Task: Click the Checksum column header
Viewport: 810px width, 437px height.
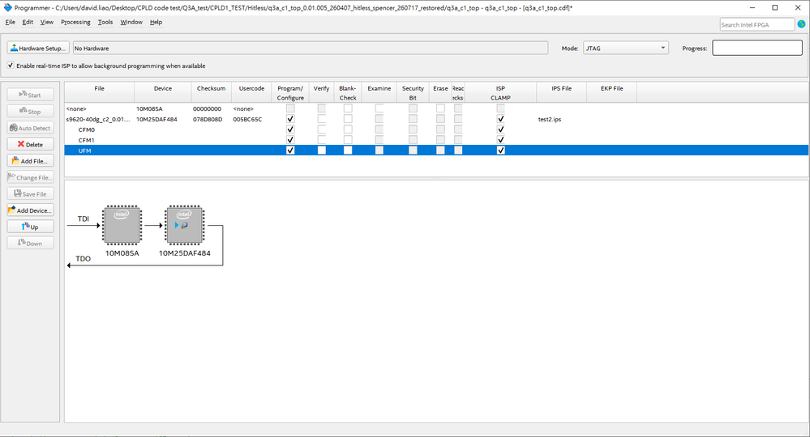Action: (x=212, y=92)
